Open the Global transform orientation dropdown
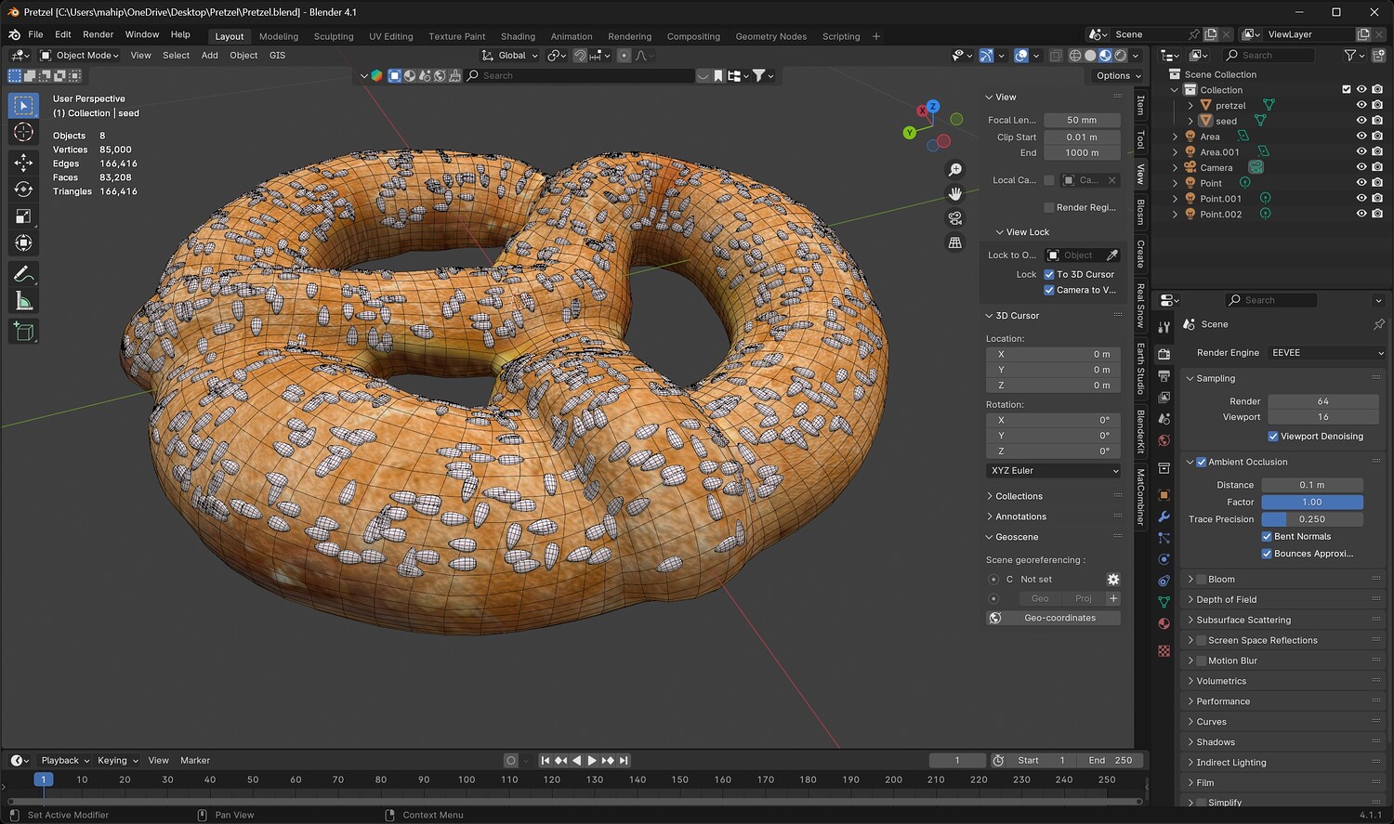 (x=510, y=55)
